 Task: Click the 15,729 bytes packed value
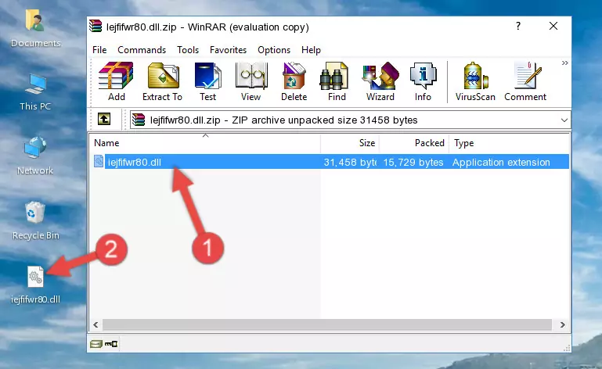point(413,163)
